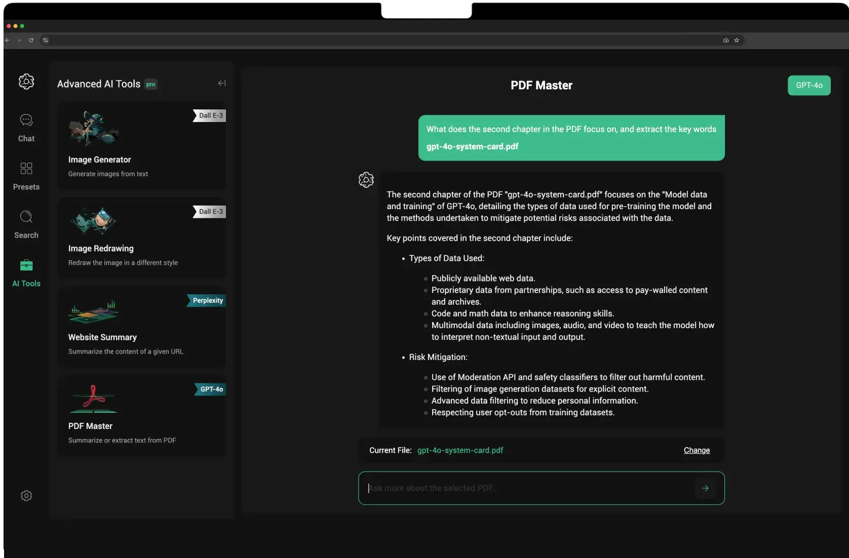Click the 'Risk Mitigation:' bullet

pyautogui.click(x=438, y=357)
